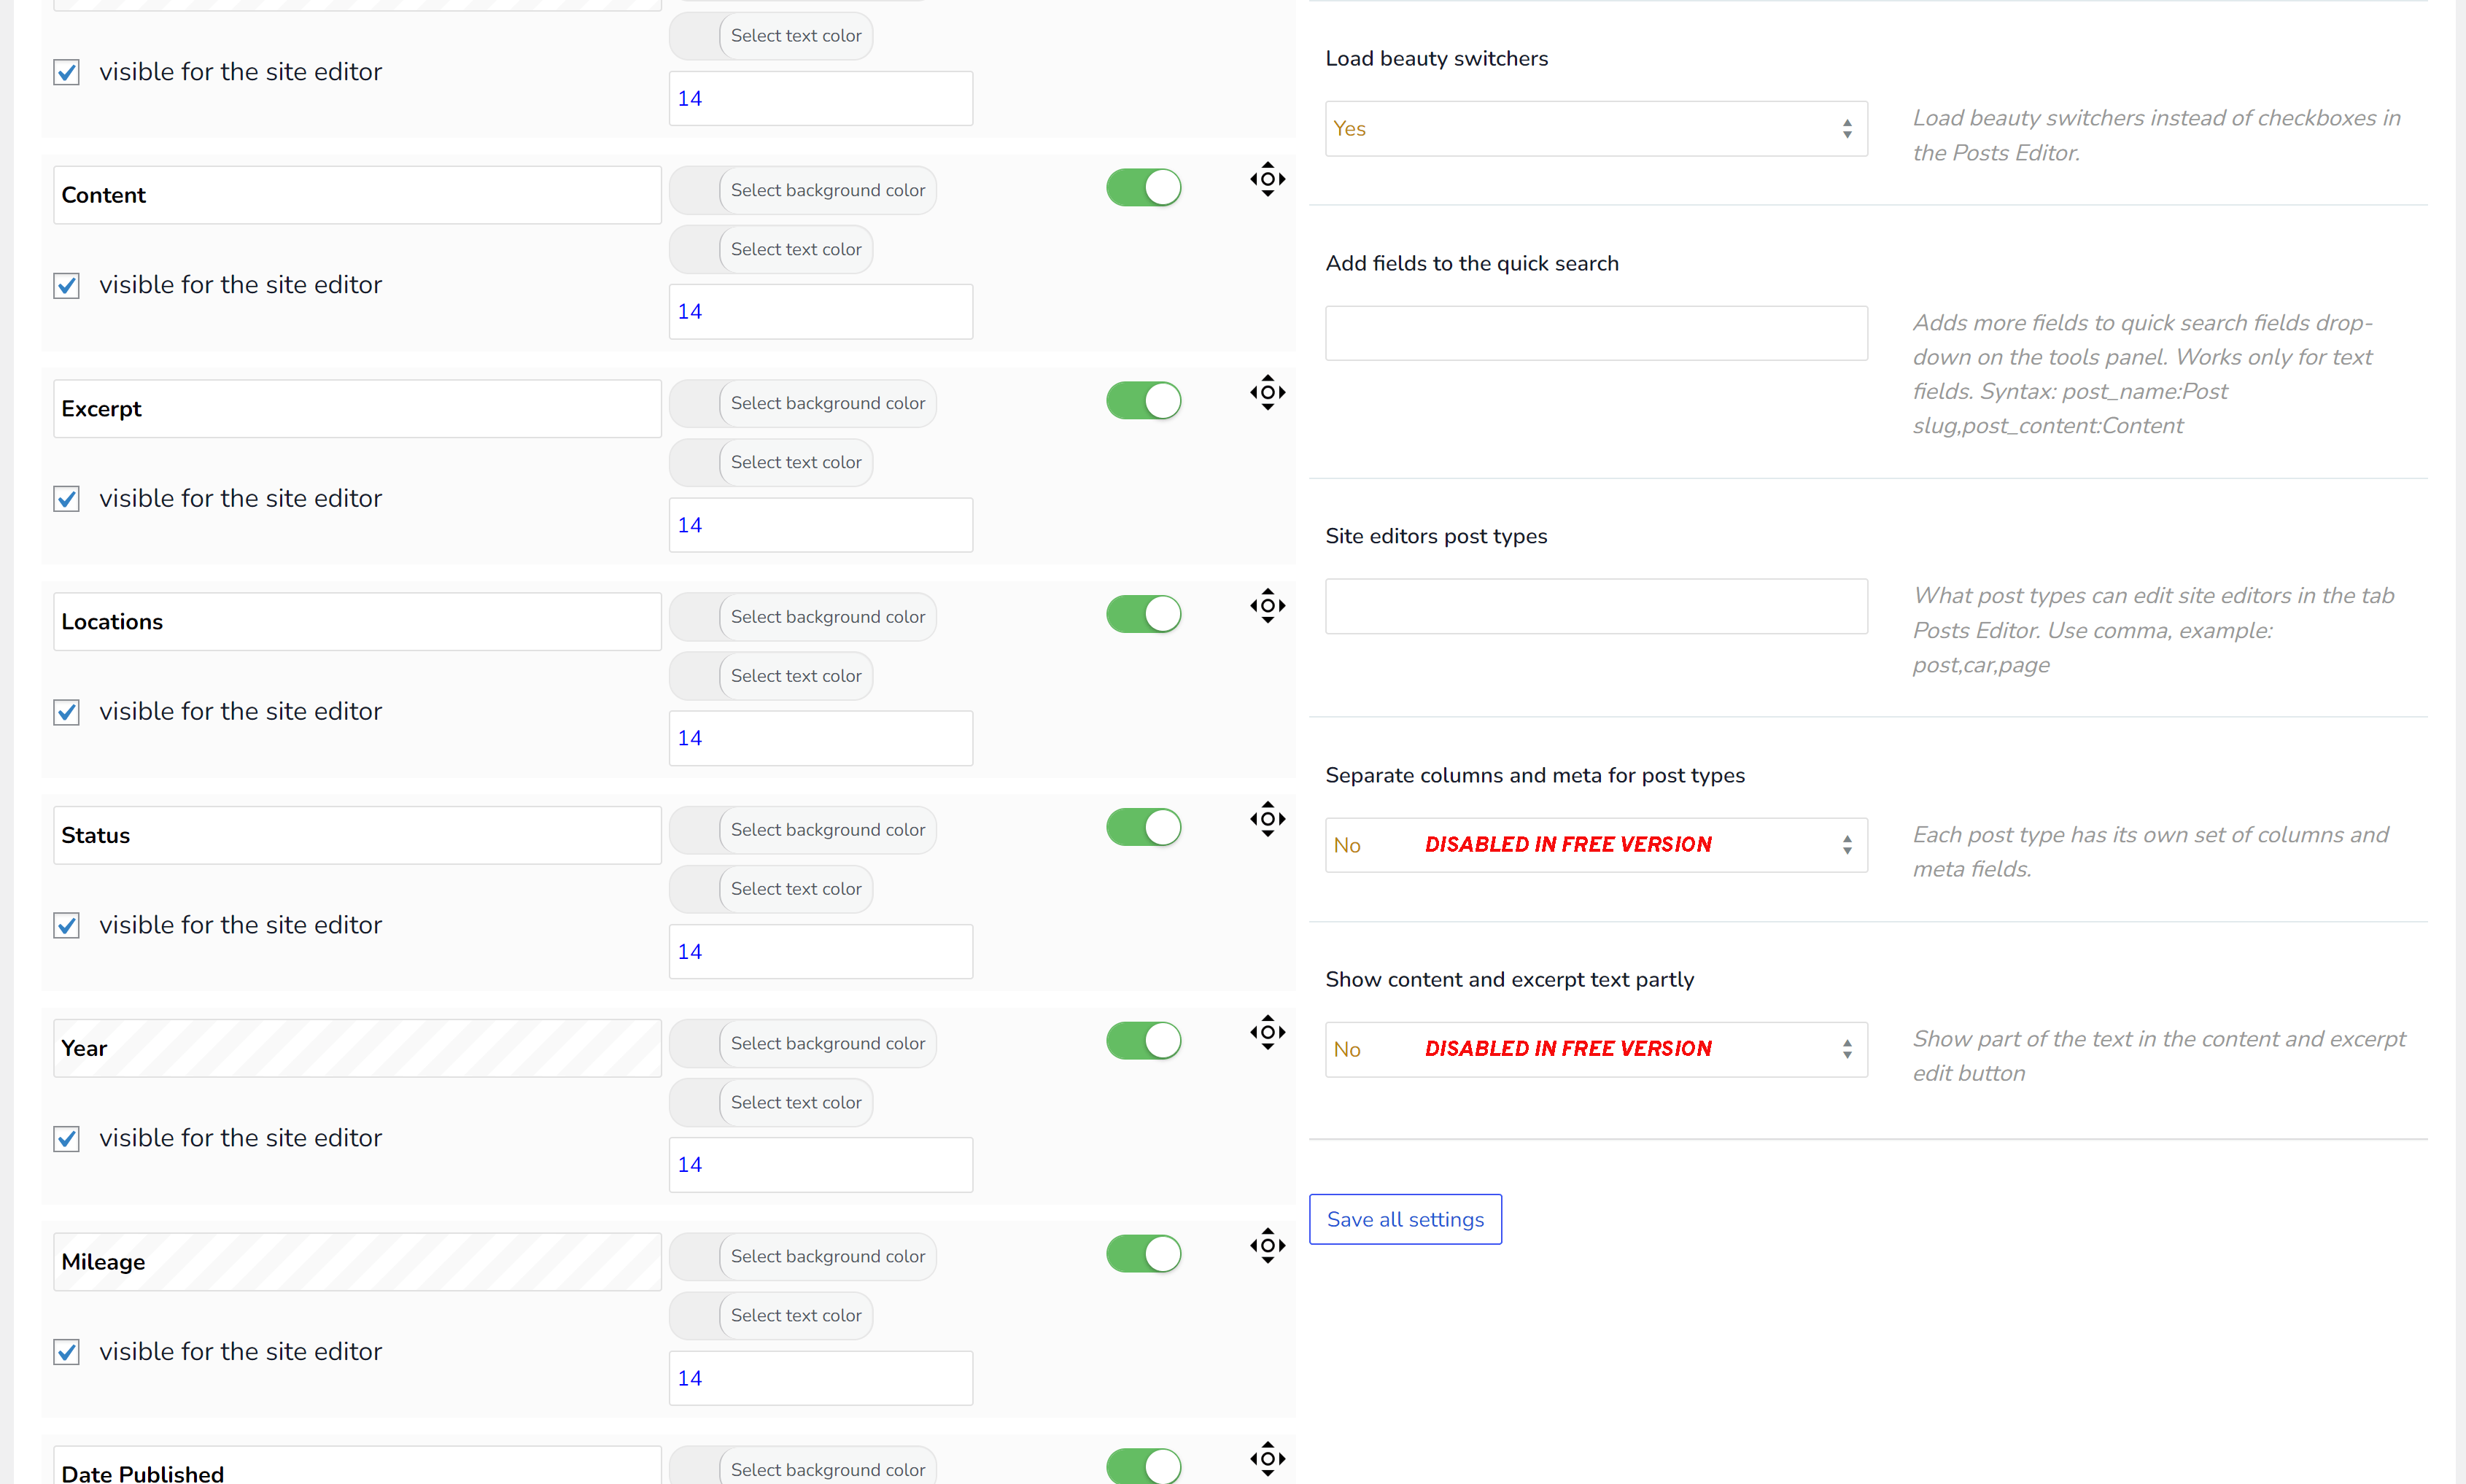Click the move handle icon for Status row

pyautogui.click(x=1267, y=819)
